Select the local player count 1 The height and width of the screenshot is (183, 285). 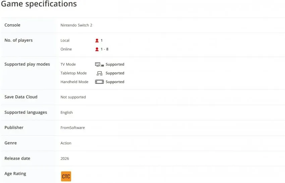[102, 41]
